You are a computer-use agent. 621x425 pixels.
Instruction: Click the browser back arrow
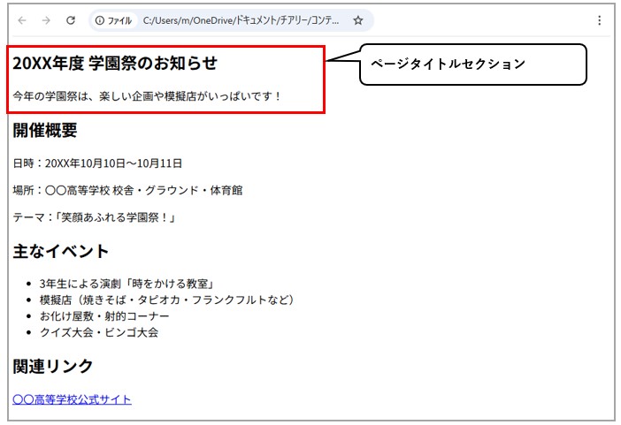pos(22,20)
